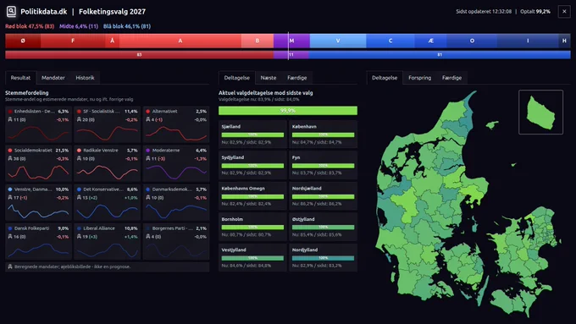Select the København turnout card
The width and height of the screenshot is (576, 324).
pos(324,135)
